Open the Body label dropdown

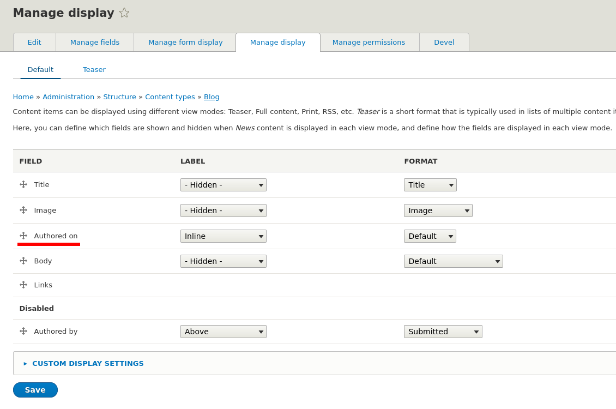pos(223,261)
